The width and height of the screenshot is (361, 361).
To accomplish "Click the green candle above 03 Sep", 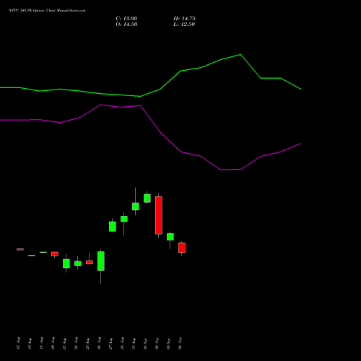I will 170,237.
